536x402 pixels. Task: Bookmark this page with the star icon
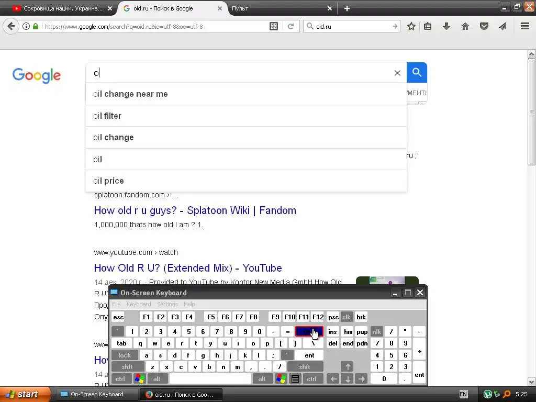click(x=411, y=26)
